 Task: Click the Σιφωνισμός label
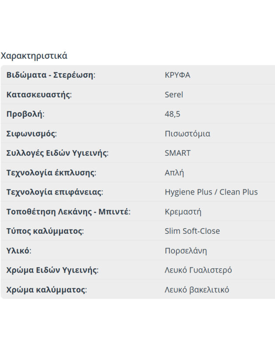[x=31, y=133]
